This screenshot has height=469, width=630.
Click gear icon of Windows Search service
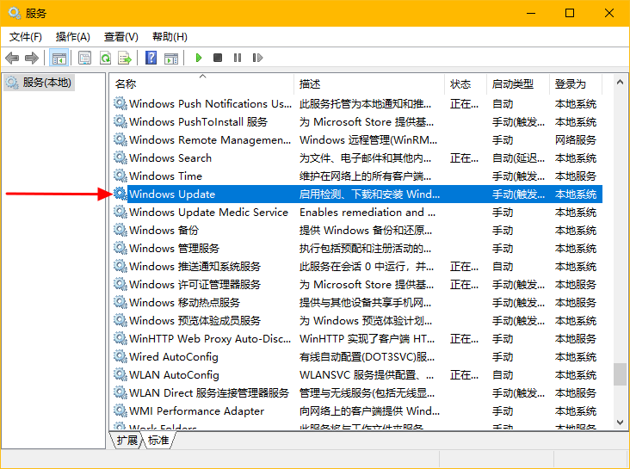[x=120, y=157]
